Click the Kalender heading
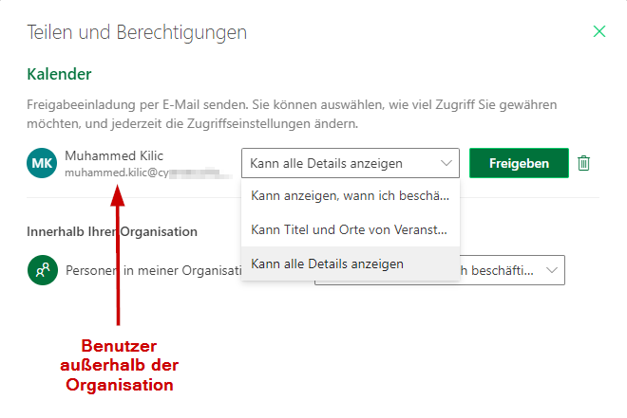This screenshot has width=627, height=418. [x=59, y=74]
